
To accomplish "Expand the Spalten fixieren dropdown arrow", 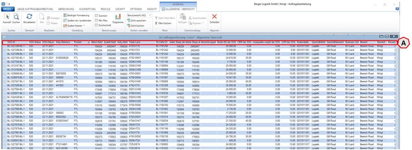I will point(84,26).
